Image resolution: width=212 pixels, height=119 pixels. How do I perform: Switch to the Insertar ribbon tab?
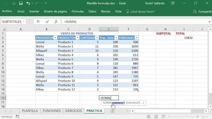(34, 12)
